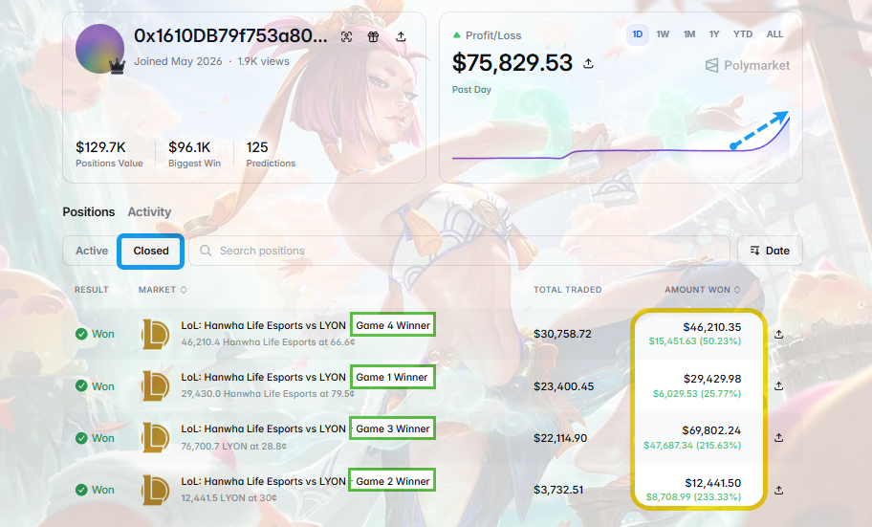This screenshot has height=527, width=872.
Task: Open the Game 3 Winner market link
Action: 305,429
